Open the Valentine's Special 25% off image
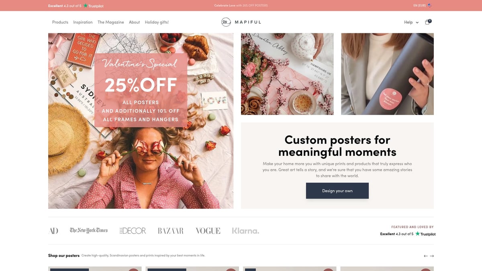Viewport: 482px width, 271px height. [x=141, y=121]
